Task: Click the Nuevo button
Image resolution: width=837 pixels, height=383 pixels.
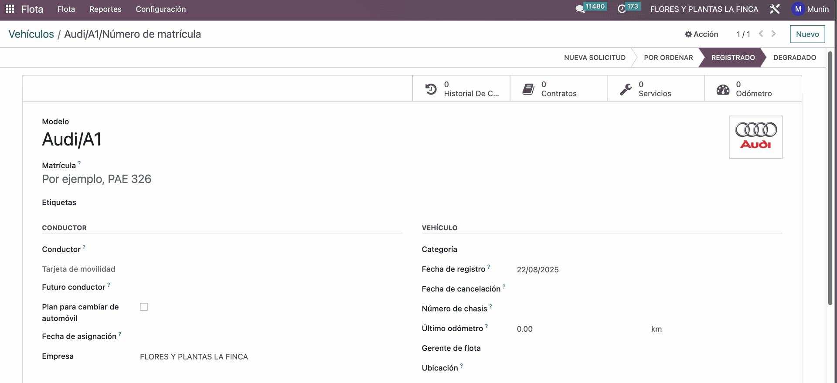Action: 807,34
